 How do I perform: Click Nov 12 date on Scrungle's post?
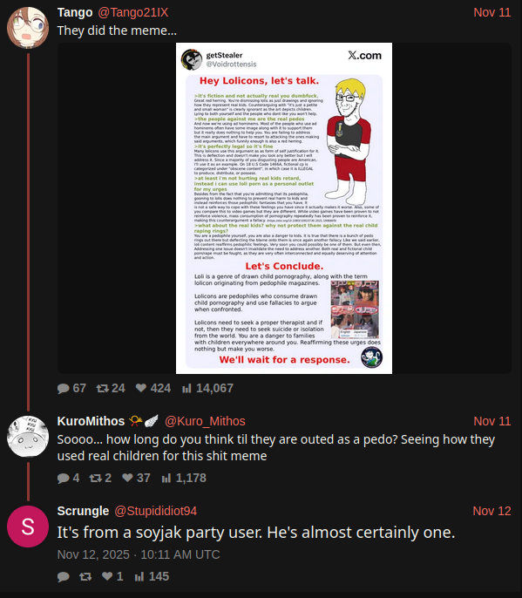tap(491, 511)
